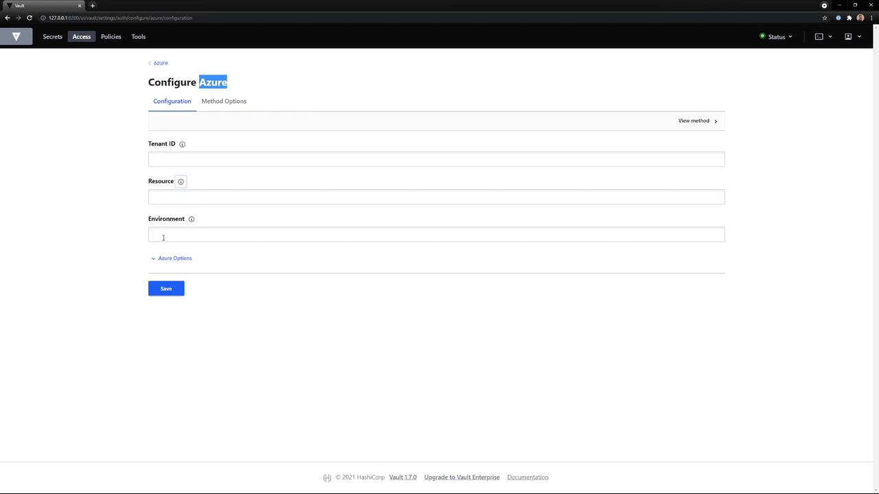This screenshot has width=879, height=494.
Task: Open Upgrade to Vault Enterprise link
Action: coord(461,477)
